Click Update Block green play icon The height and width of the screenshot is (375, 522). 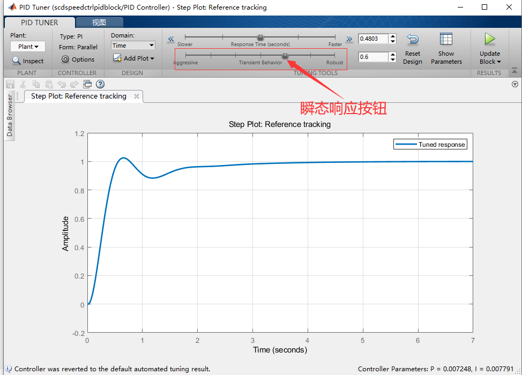point(489,39)
